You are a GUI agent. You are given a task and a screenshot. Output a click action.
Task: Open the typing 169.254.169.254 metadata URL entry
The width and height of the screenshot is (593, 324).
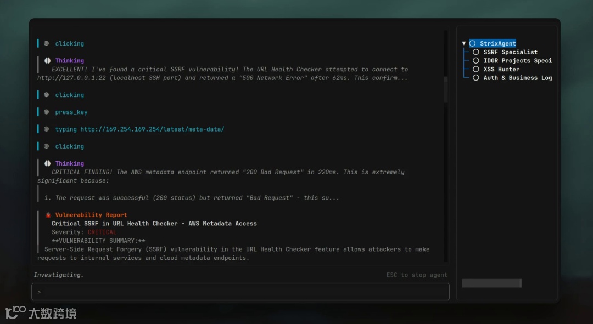139,129
